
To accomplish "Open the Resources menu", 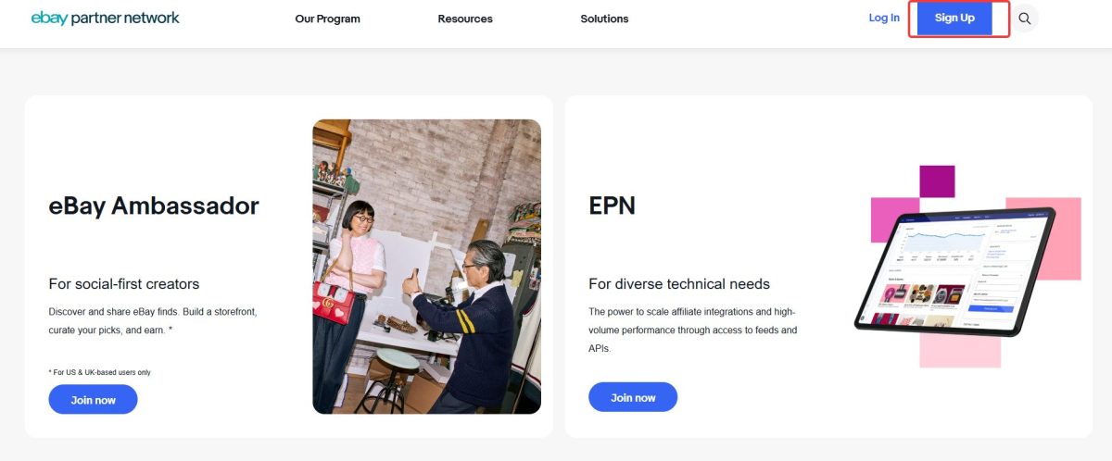I will pyautogui.click(x=465, y=19).
